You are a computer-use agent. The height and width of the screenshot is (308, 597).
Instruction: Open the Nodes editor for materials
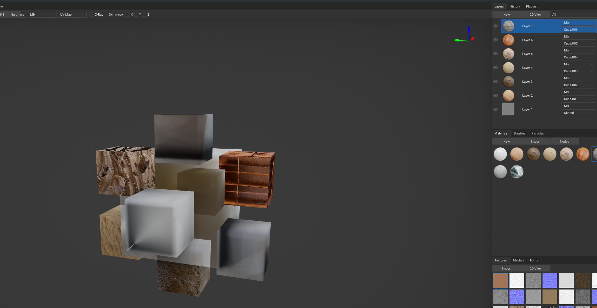564,141
